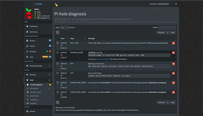
Task: Expand the Tail log files chevron
Action: coord(49,88)
